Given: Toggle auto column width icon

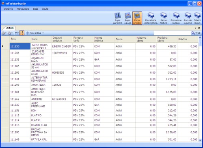Looking at the screenshot, I should [x=17, y=33].
